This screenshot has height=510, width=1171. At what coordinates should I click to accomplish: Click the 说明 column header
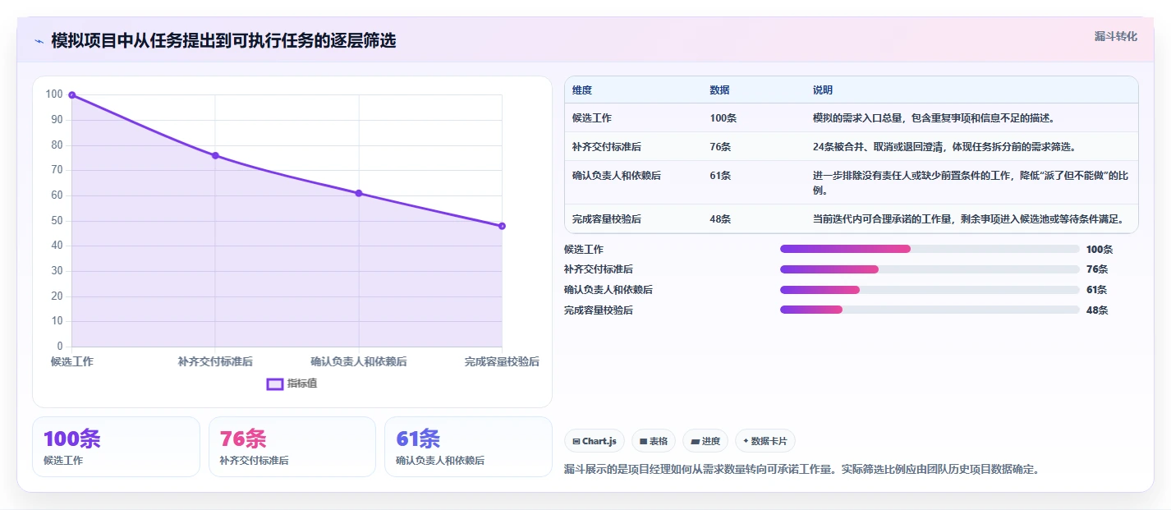pyautogui.click(x=823, y=90)
